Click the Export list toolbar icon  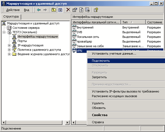[x=87, y=10]
